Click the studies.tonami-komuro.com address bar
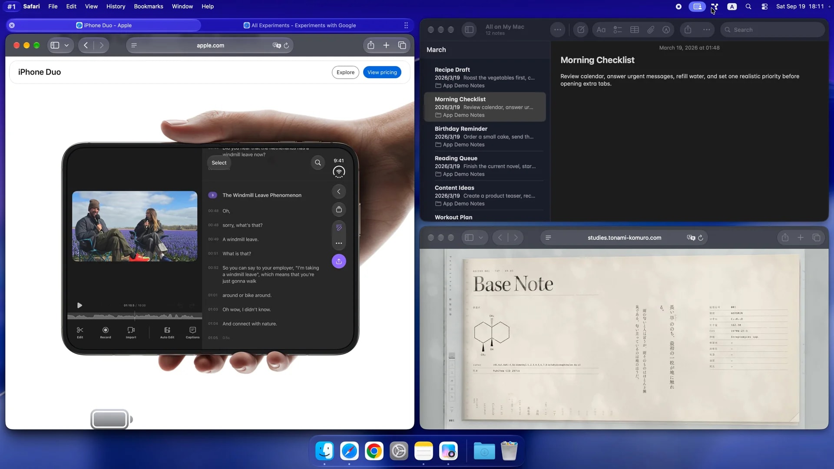This screenshot has width=834, height=469. click(x=624, y=238)
